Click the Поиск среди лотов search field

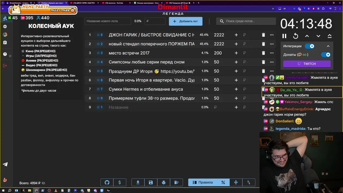coord(246,21)
